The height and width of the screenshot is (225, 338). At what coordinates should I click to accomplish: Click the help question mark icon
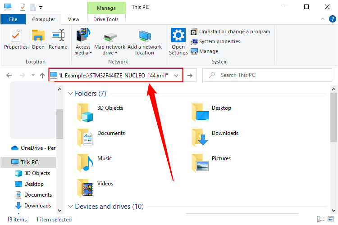333,19
